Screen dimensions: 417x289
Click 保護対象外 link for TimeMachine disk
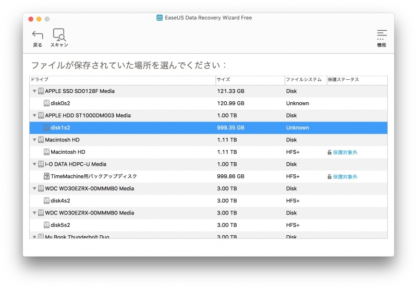point(345,177)
